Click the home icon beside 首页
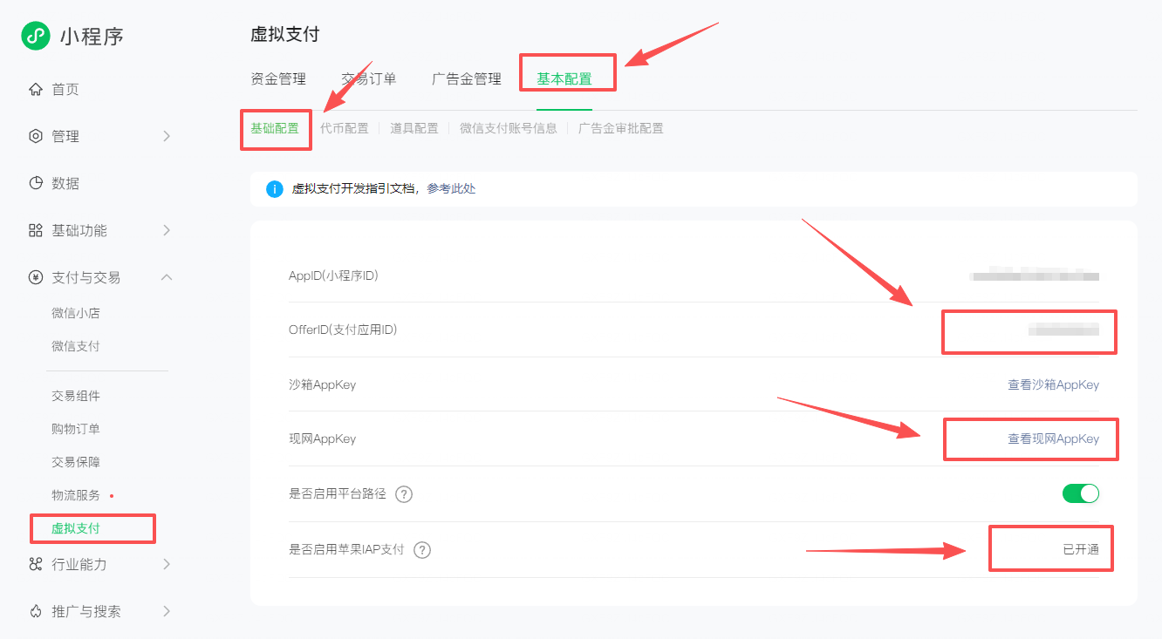 36,89
